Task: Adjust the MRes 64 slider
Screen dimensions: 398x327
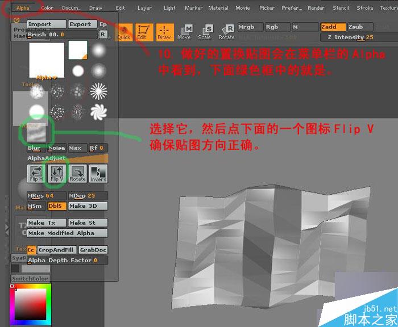Action: (x=47, y=196)
